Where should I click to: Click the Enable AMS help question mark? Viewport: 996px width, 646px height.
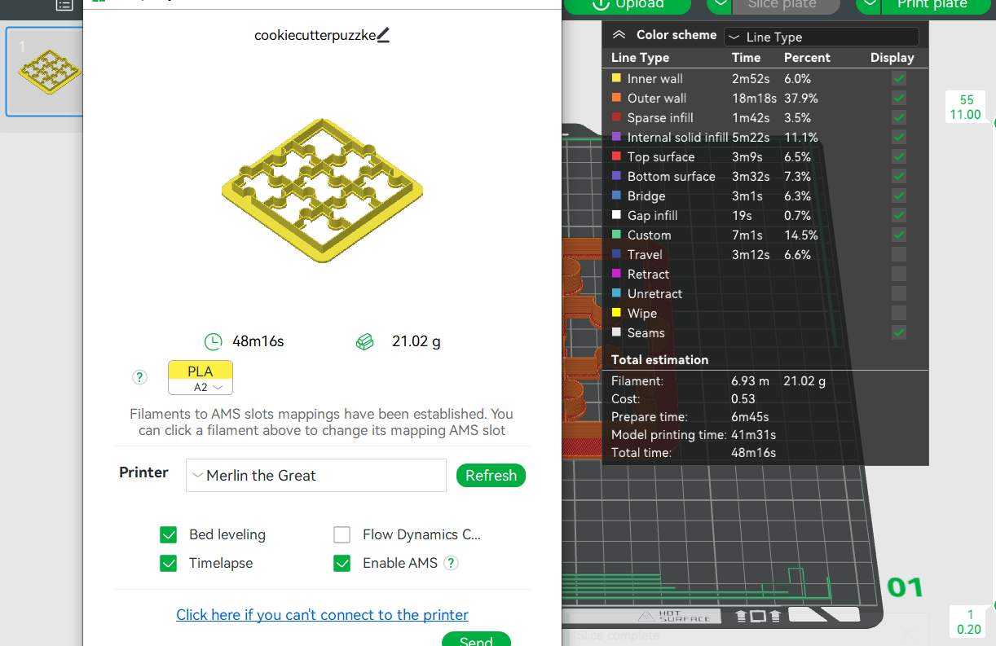(451, 563)
